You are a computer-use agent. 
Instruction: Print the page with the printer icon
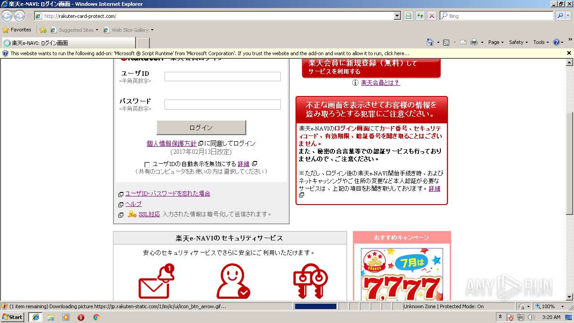(x=474, y=42)
